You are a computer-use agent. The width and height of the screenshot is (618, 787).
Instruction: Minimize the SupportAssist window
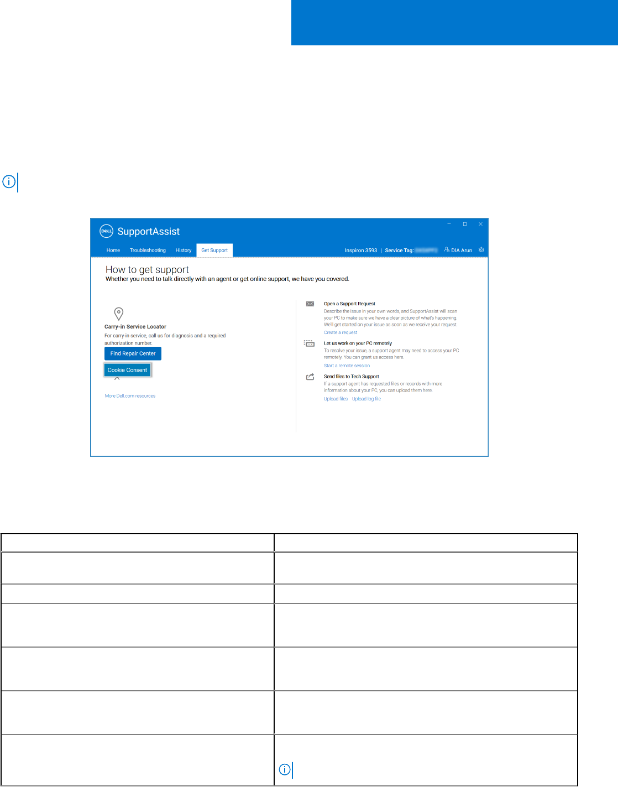[449, 224]
